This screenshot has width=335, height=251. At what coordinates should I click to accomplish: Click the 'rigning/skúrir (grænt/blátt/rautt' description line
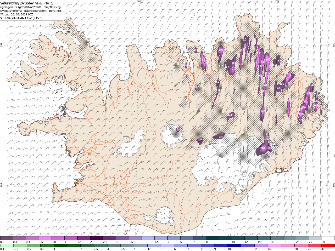[31, 7]
